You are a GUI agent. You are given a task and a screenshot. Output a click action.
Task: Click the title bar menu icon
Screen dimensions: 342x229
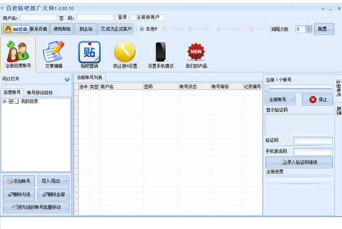pyautogui.click(x=2, y=8)
